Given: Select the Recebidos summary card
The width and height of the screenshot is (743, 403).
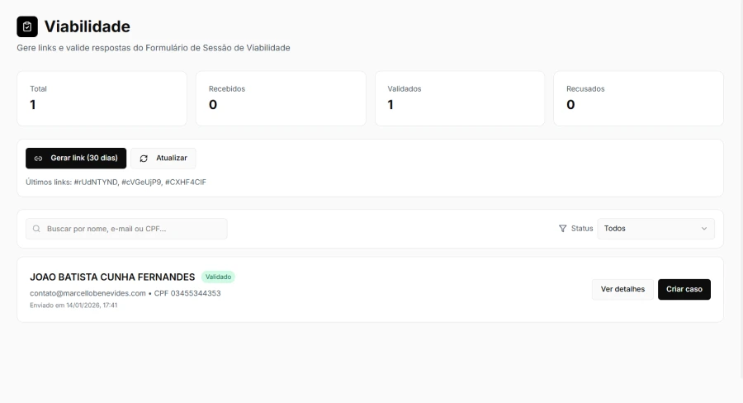Looking at the screenshot, I should click(281, 98).
